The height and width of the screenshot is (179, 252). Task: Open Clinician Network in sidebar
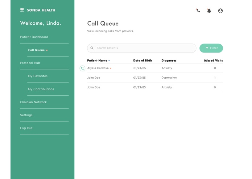click(x=33, y=102)
